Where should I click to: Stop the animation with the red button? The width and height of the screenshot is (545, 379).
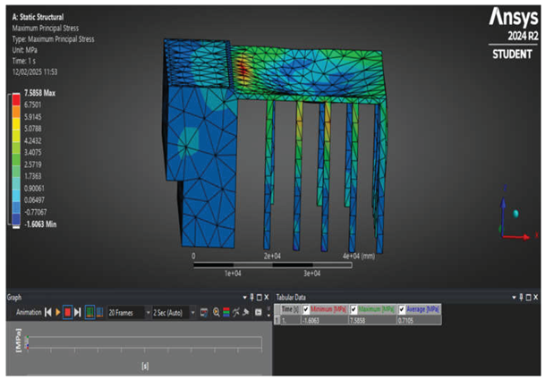[x=68, y=312]
